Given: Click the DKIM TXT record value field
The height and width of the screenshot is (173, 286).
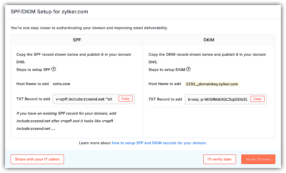Looking at the screenshot, I should click(217, 99).
